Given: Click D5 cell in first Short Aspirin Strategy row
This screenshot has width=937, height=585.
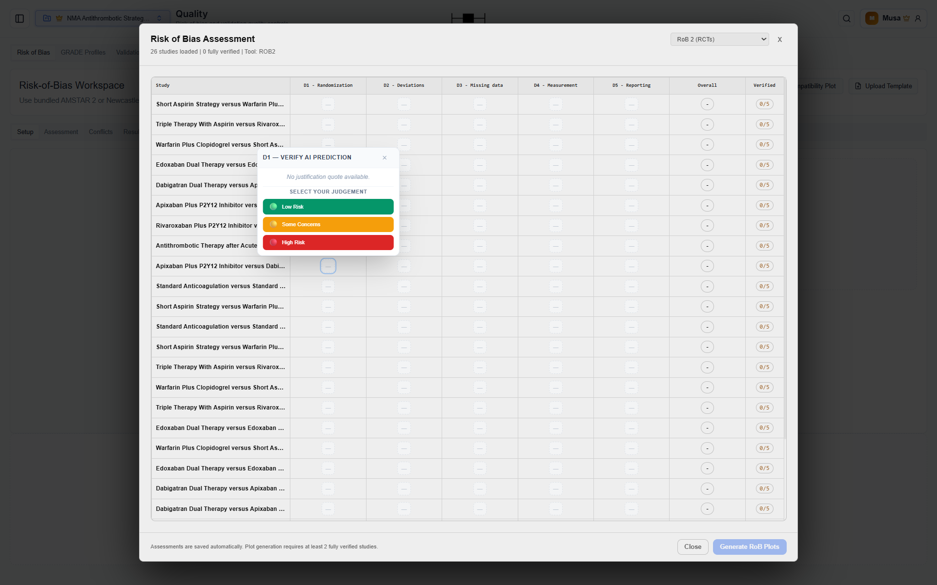Looking at the screenshot, I should pyautogui.click(x=631, y=104).
